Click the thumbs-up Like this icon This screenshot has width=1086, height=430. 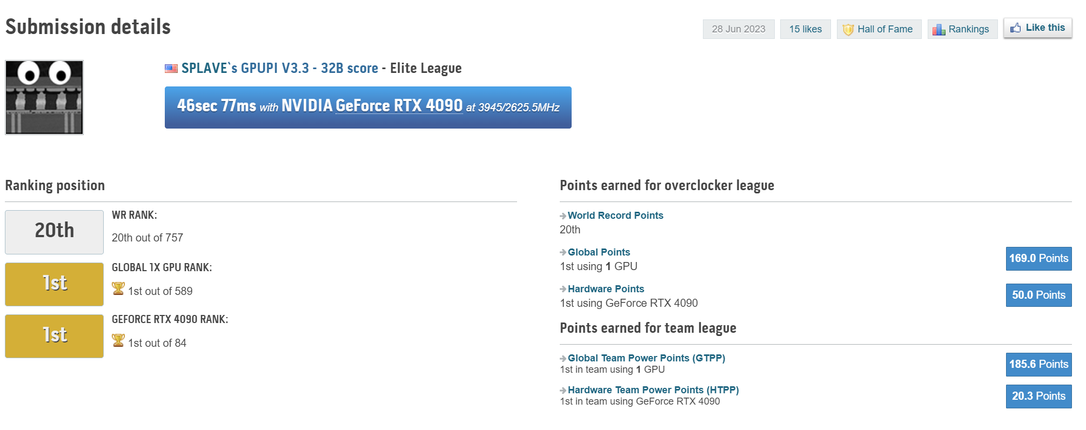(x=1016, y=28)
